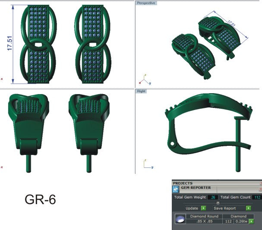Click the Gem Reporter panel icon
Image resolution: width=262 pixels, height=230 pixels.
(x=176, y=189)
